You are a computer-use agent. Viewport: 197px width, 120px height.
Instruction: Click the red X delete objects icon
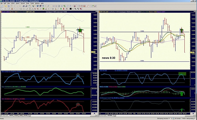[x=81, y=9]
